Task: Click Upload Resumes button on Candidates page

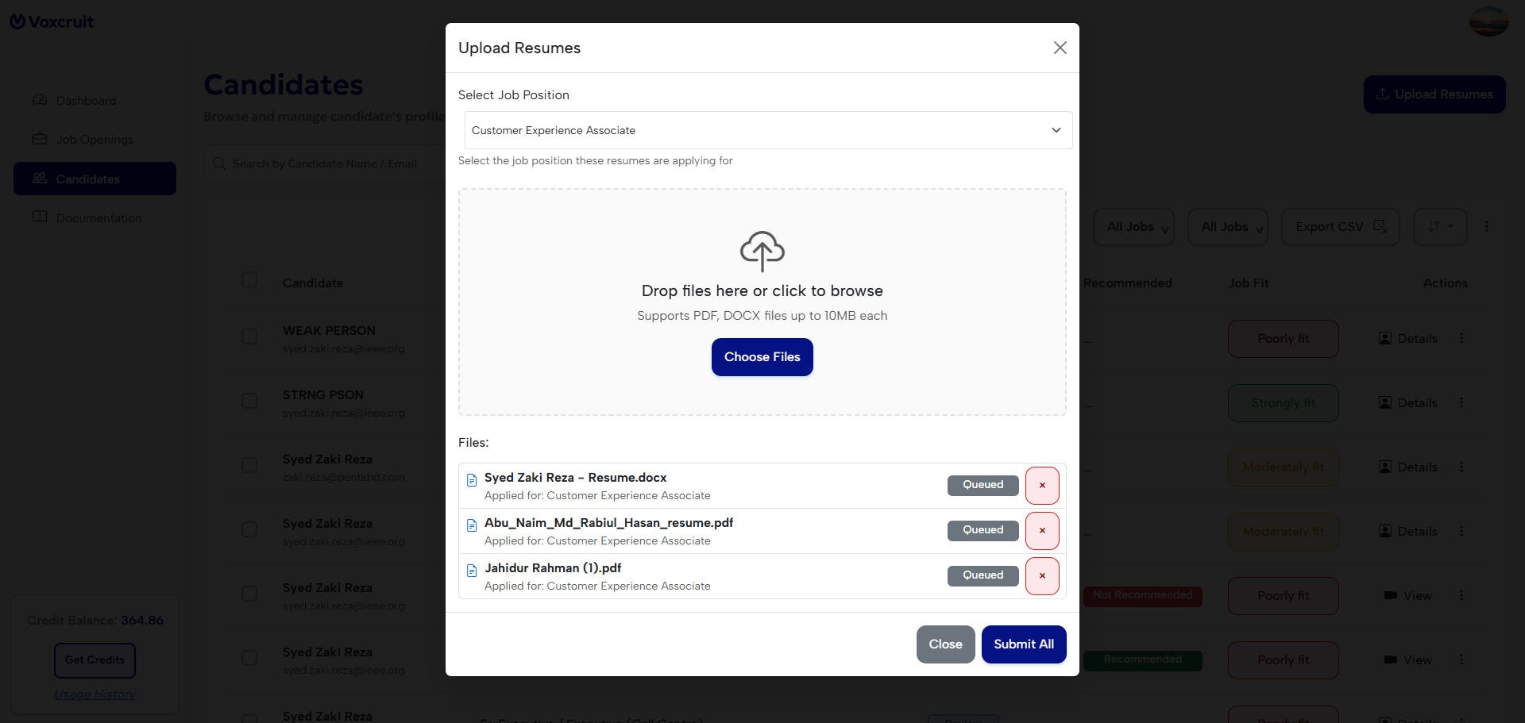Action: (x=1434, y=94)
